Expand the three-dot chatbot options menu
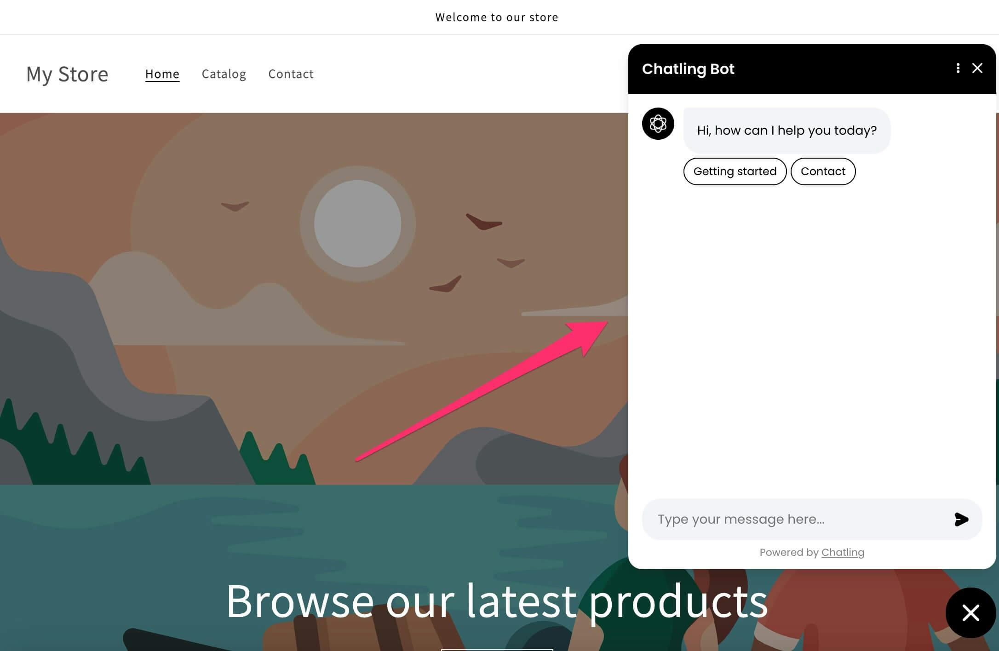Screen dimensions: 999x651 (958, 68)
